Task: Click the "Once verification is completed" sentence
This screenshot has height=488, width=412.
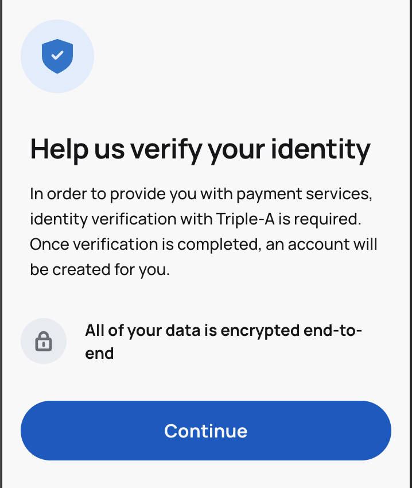Action: pos(145,245)
